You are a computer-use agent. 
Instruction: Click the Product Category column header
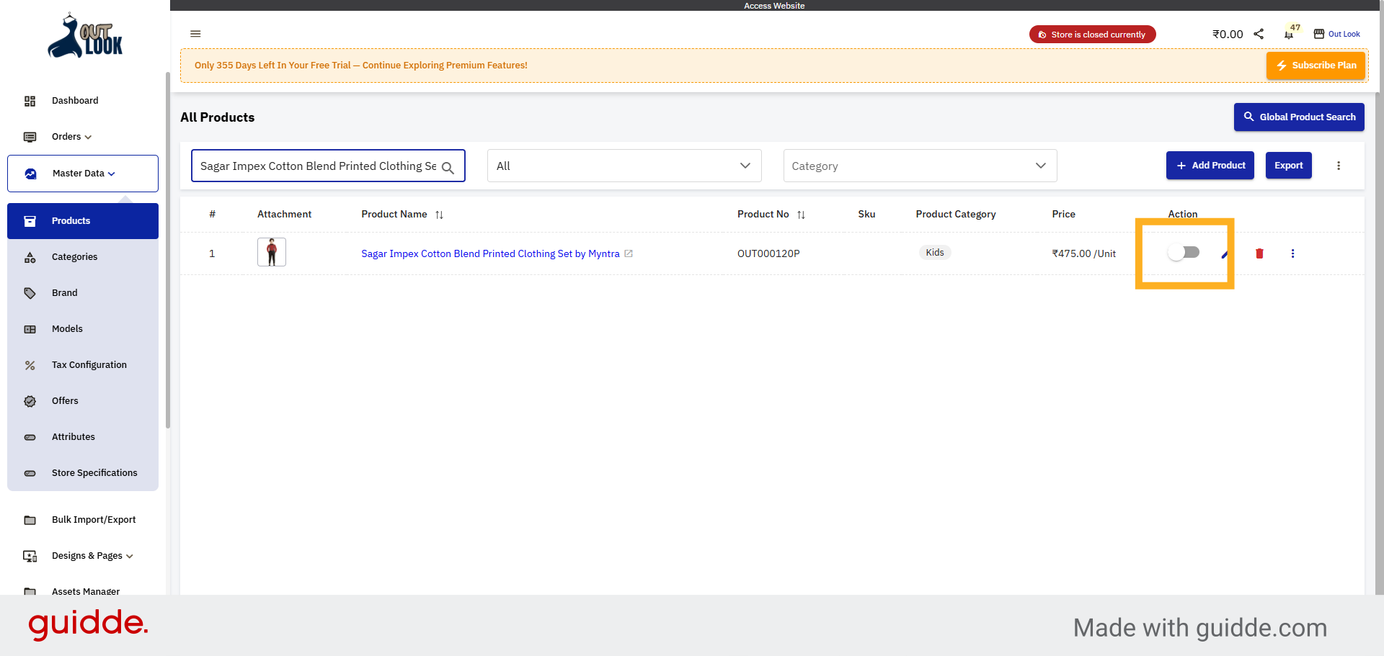(956, 215)
